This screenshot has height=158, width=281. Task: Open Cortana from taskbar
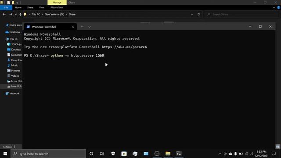pyautogui.click(x=91, y=154)
